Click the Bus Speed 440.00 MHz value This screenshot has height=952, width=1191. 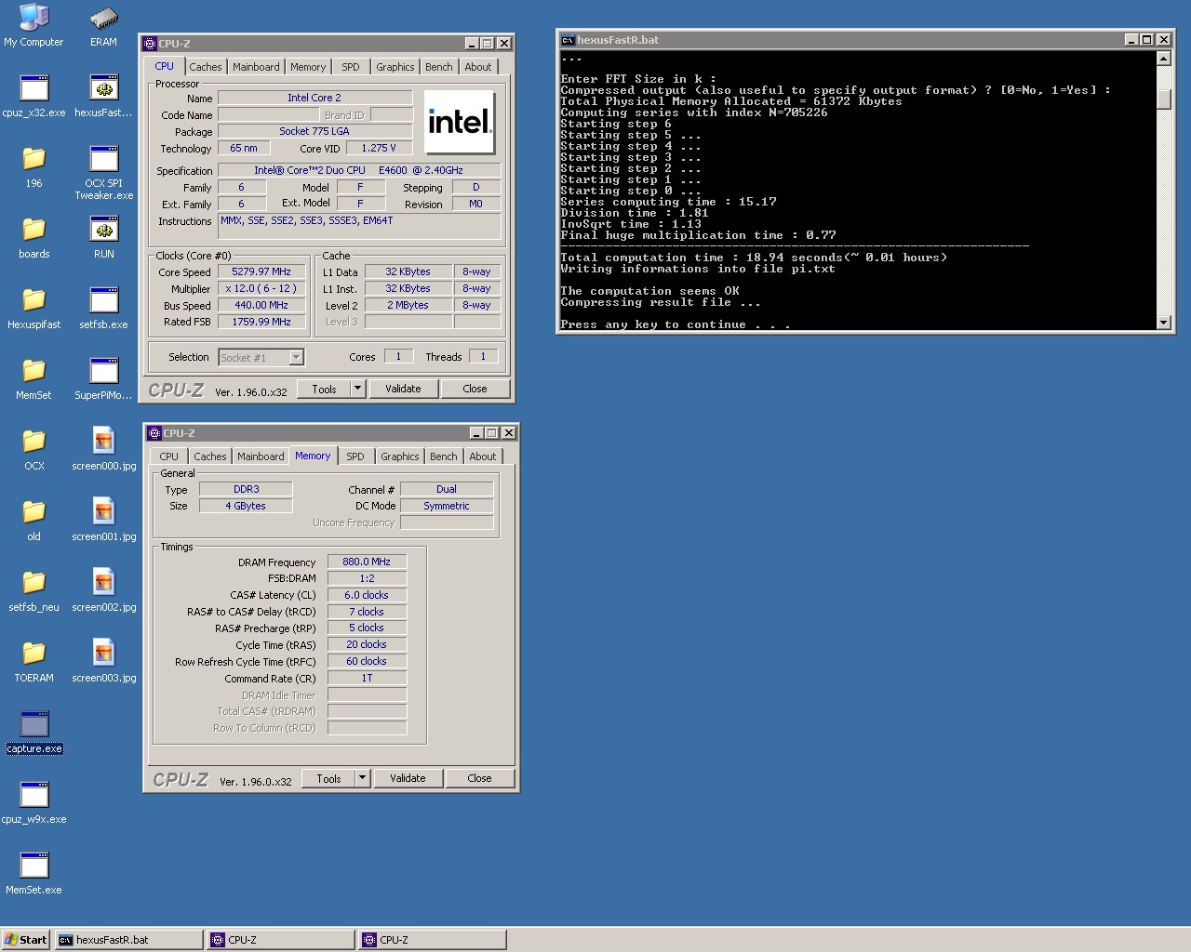click(x=261, y=305)
